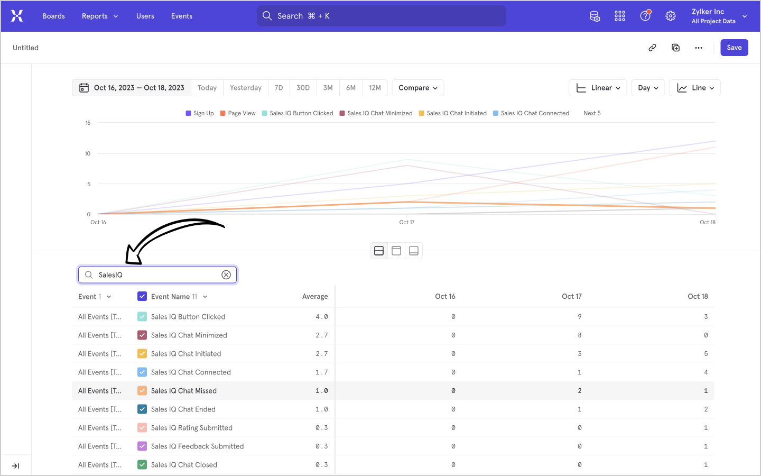This screenshot has height=476, width=761.
Task: Click the Line chart type icon
Action: click(x=682, y=88)
